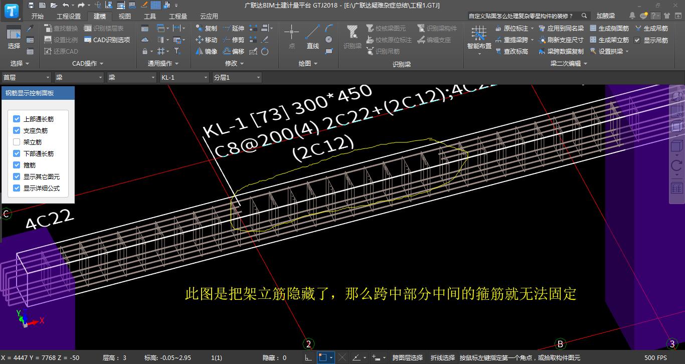Click the rotate icon in 修改 group
This screenshot has height=364, width=685.
(x=265, y=51)
